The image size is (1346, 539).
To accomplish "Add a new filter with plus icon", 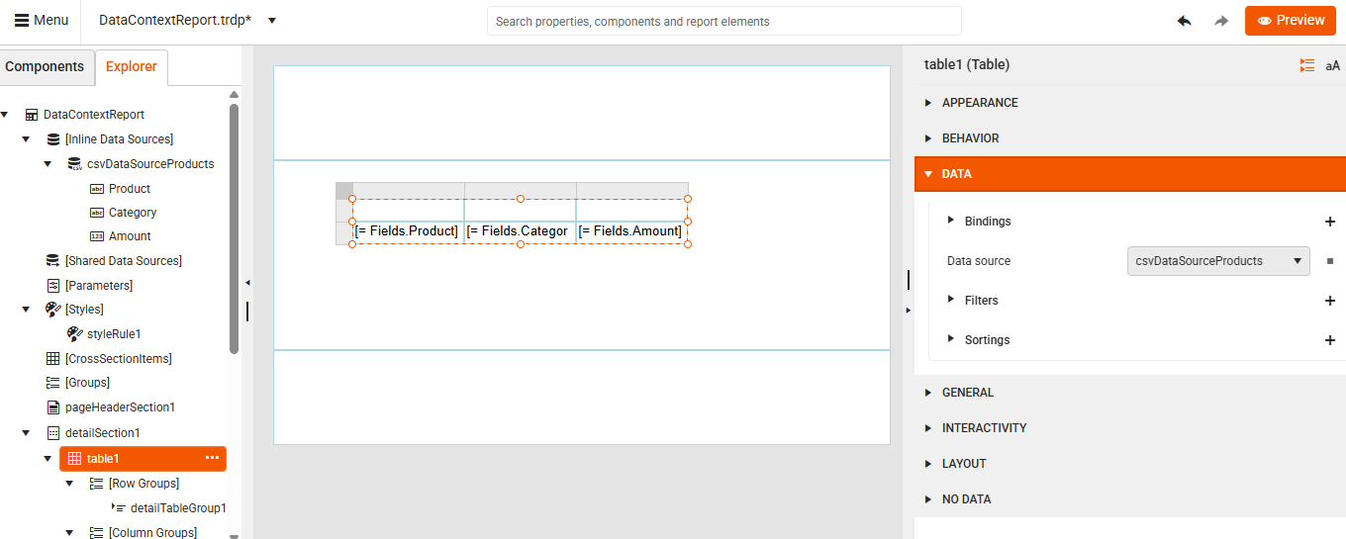I will [1330, 301].
